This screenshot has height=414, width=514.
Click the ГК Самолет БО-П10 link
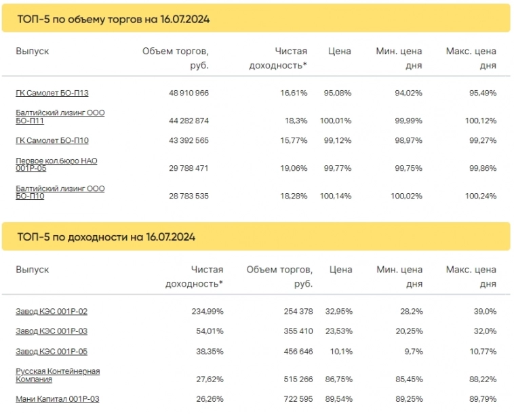52,140
